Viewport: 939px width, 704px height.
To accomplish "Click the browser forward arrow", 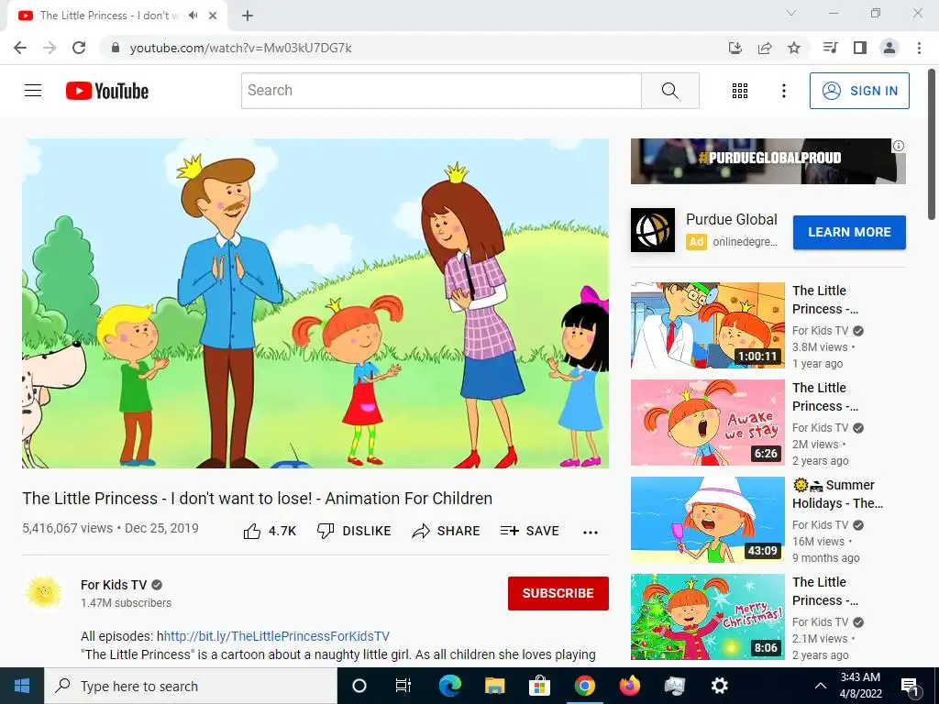I will tap(50, 48).
